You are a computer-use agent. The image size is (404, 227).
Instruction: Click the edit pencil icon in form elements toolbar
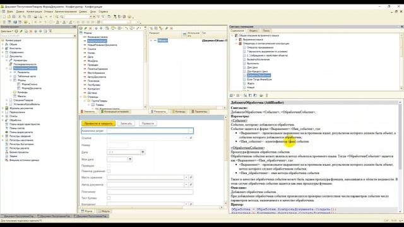tap(86, 28)
